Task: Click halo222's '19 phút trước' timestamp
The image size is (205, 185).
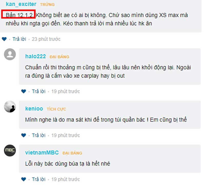Action: coord(65,91)
